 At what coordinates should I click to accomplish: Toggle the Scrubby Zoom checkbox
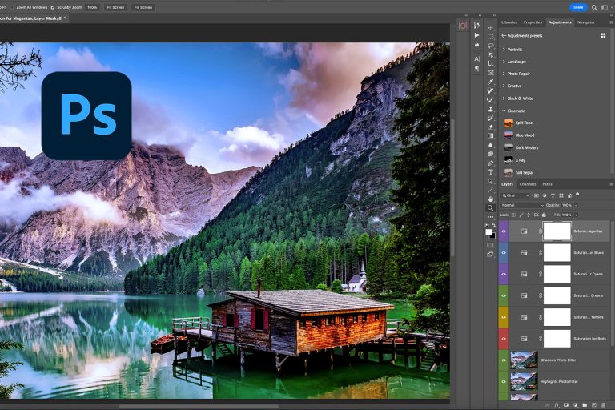click(53, 7)
